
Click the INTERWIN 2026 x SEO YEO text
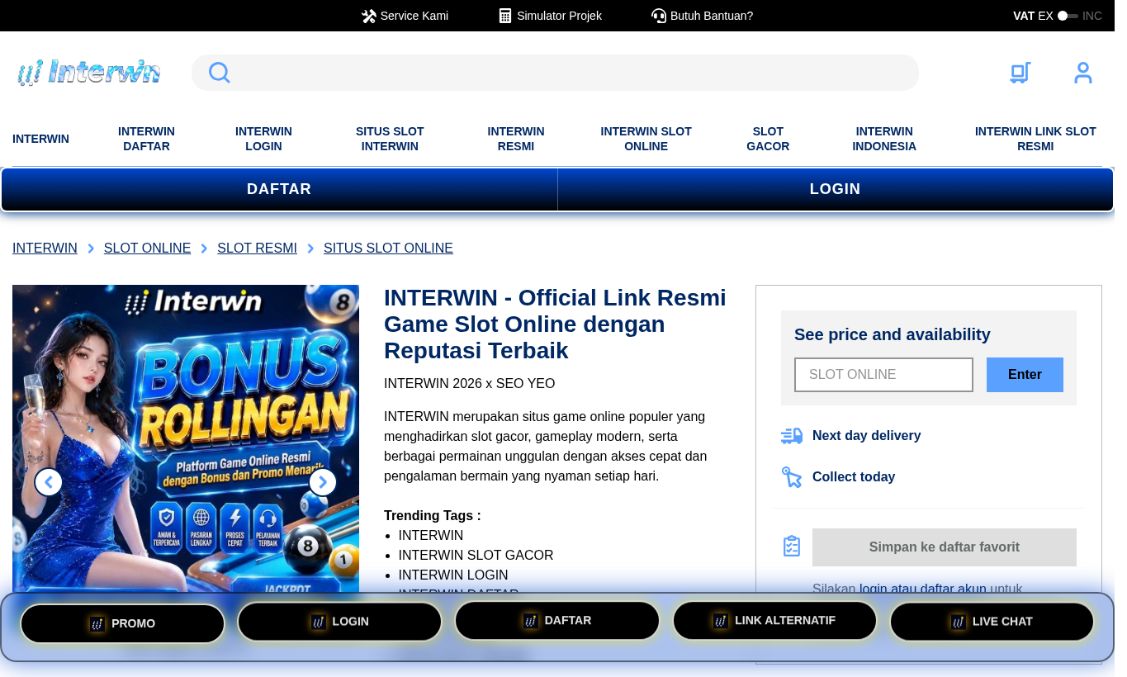[x=469, y=384]
